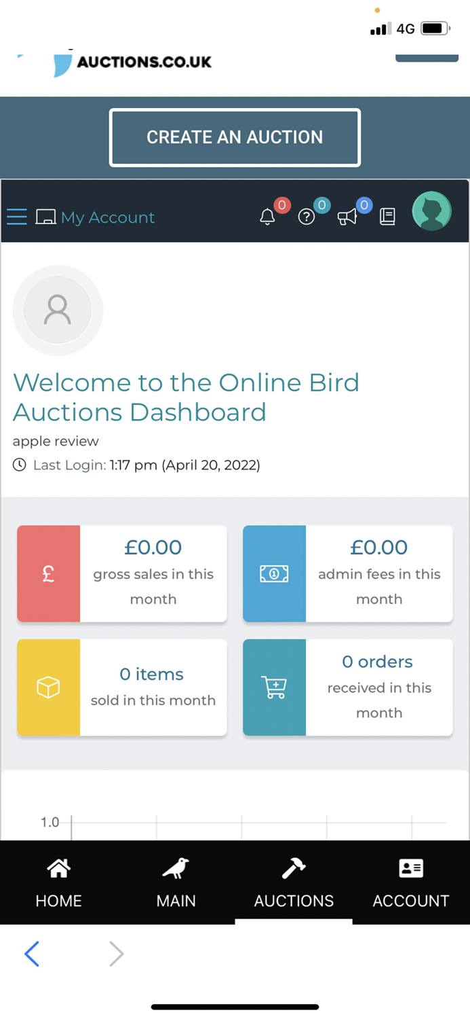Tap the profile avatar in the header
The width and height of the screenshot is (470, 1019).
pyautogui.click(x=431, y=211)
